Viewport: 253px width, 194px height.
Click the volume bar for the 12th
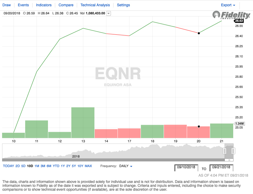(60, 135)
